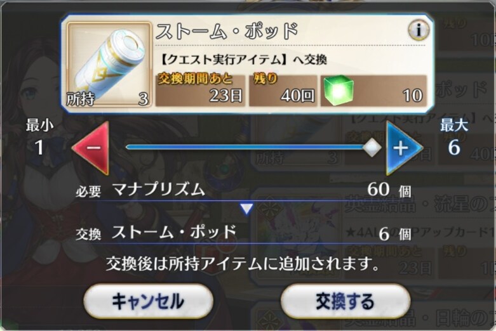The height and width of the screenshot is (331, 496).
Task: Click the 必要 マナプリズム 60個 row
Action: pyautogui.click(x=244, y=190)
